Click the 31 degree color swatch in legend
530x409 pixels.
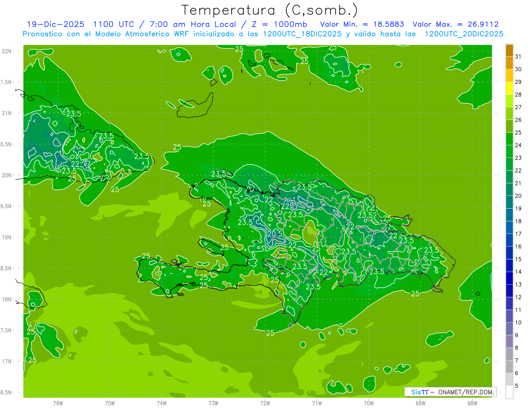tap(509, 51)
